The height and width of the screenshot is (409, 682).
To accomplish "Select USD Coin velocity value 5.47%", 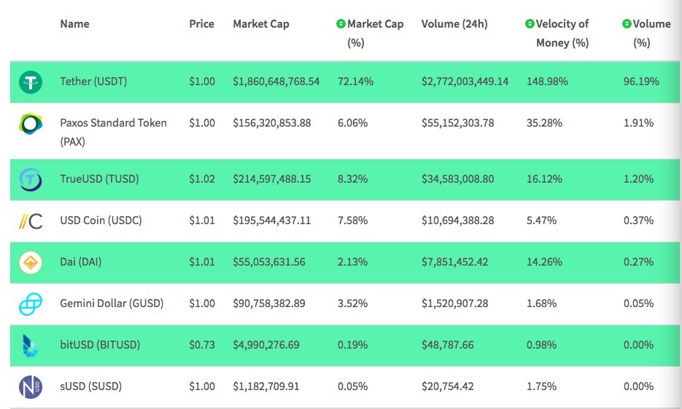I will (541, 221).
